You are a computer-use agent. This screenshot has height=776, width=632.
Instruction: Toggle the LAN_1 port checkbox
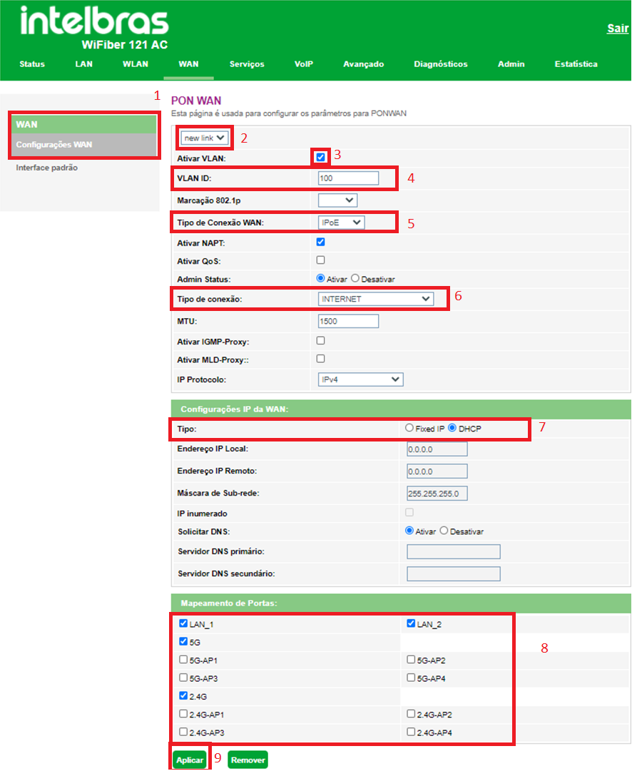(183, 623)
